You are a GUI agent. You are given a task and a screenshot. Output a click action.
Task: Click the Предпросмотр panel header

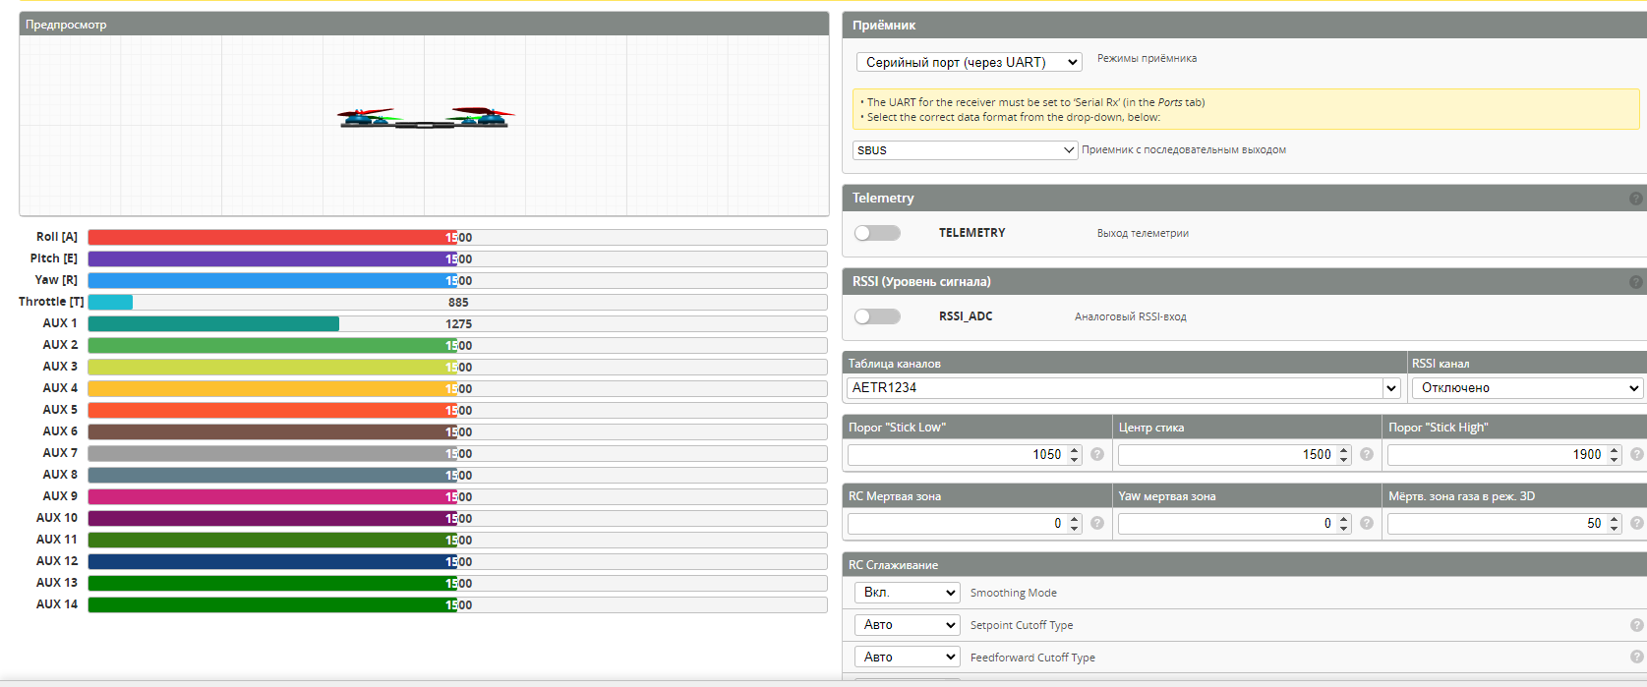tap(424, 24)
